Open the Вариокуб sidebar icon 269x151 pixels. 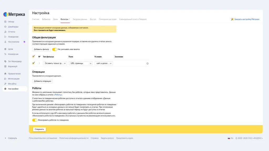pyautogui.click(x=5, y=66)
